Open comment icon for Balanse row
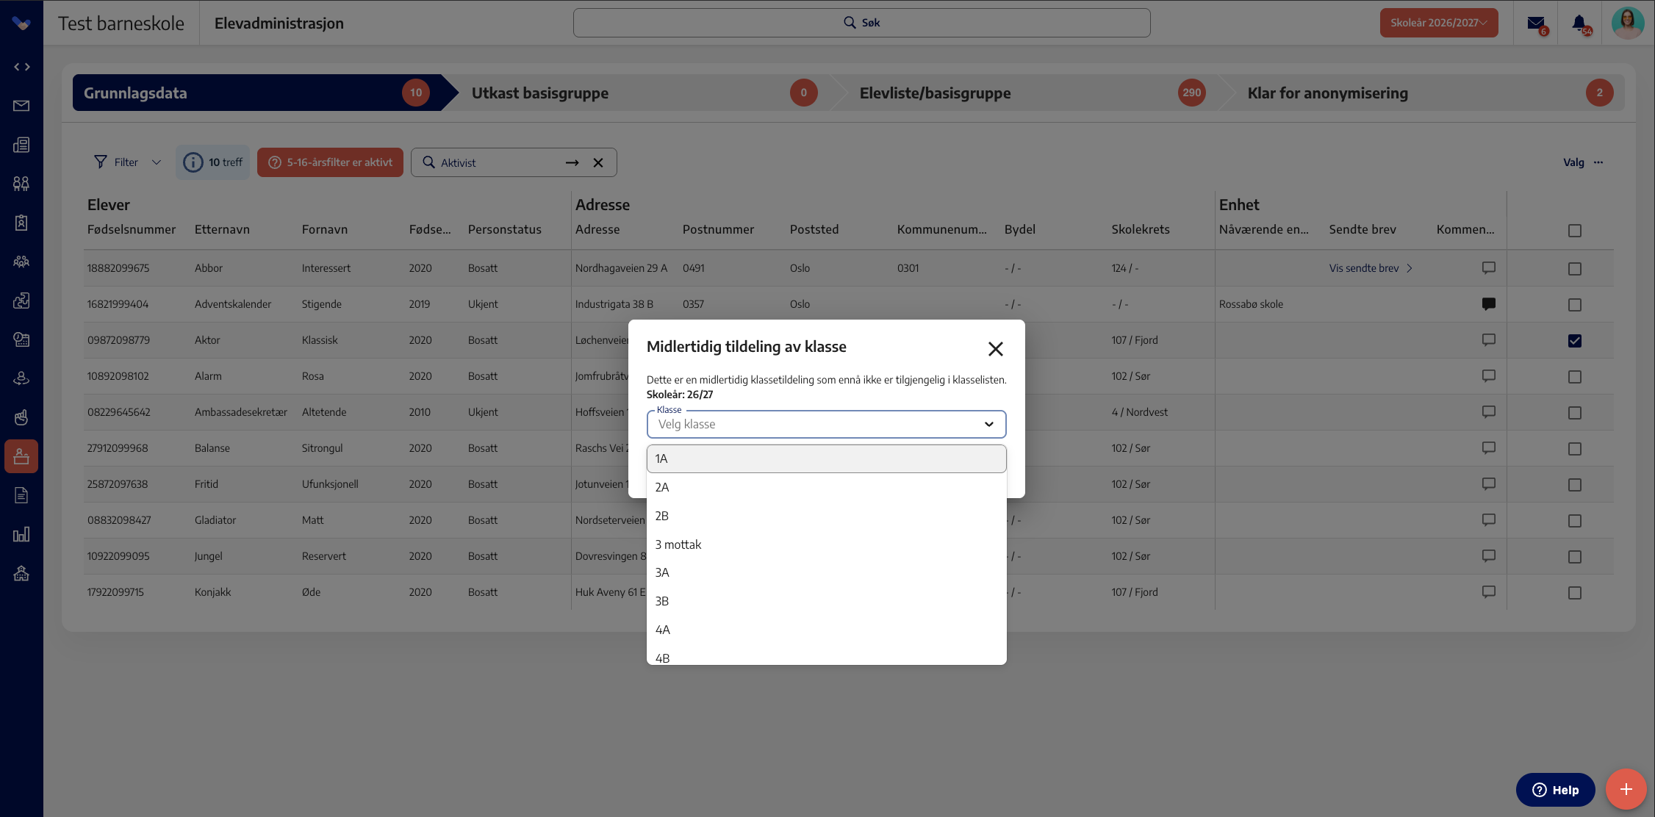The image size is (1655, 817). [x=1489, y=448]
